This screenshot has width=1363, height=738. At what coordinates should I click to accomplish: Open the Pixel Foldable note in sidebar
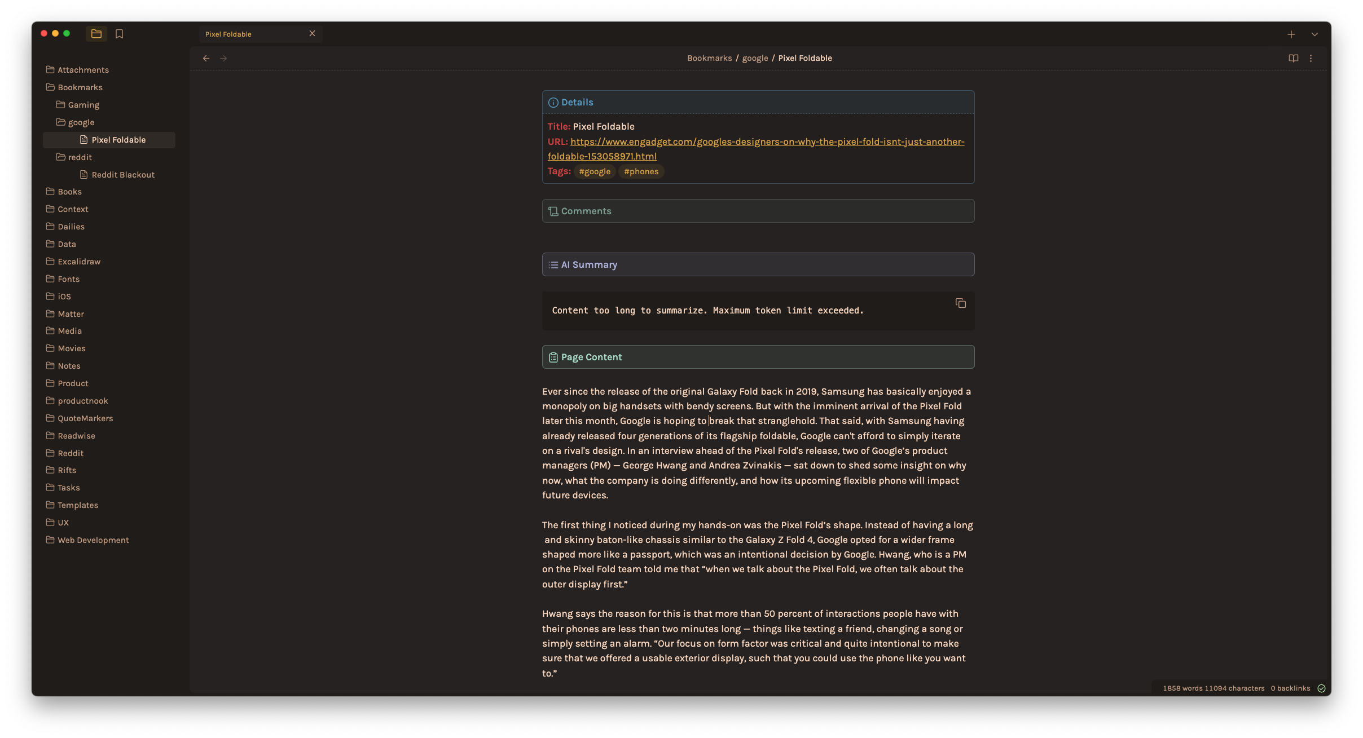[109, 140]
